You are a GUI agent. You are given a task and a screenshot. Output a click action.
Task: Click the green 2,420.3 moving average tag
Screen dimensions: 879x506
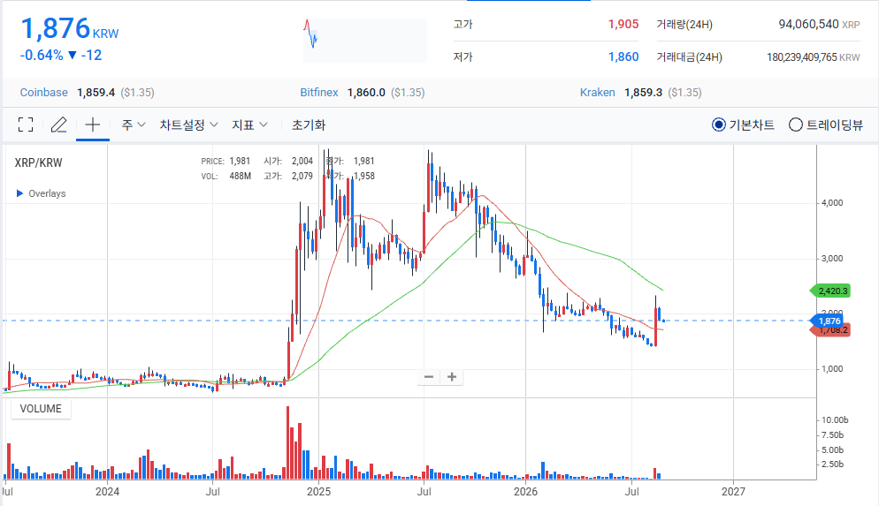[x=830, y=291]
